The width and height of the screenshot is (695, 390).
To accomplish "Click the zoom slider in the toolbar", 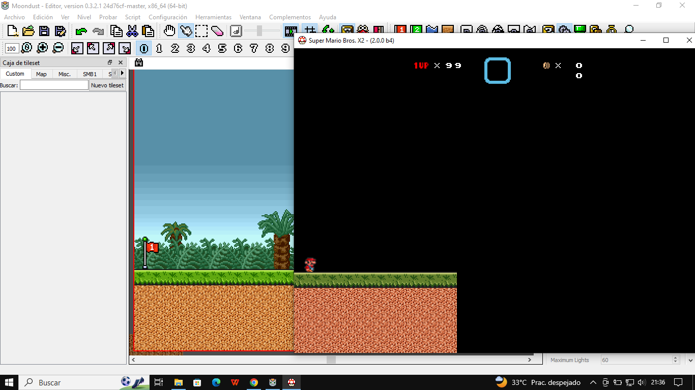I will [x=259, y=31].
